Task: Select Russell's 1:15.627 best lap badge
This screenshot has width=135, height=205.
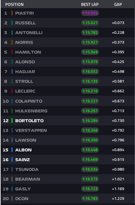Action: coord(90,23)
